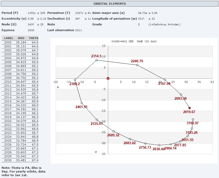Select the year 2030 table row
The height and width of the screenshot is (178, 219).
(20, 160)
